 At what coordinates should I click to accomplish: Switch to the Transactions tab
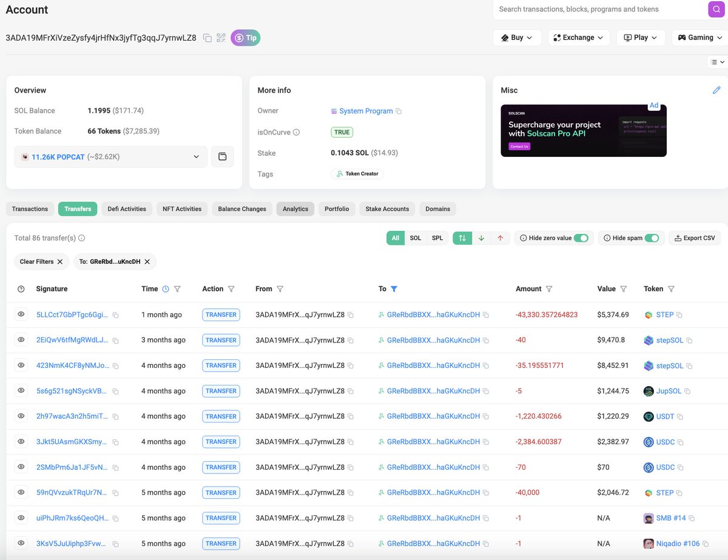click(30, 208)
